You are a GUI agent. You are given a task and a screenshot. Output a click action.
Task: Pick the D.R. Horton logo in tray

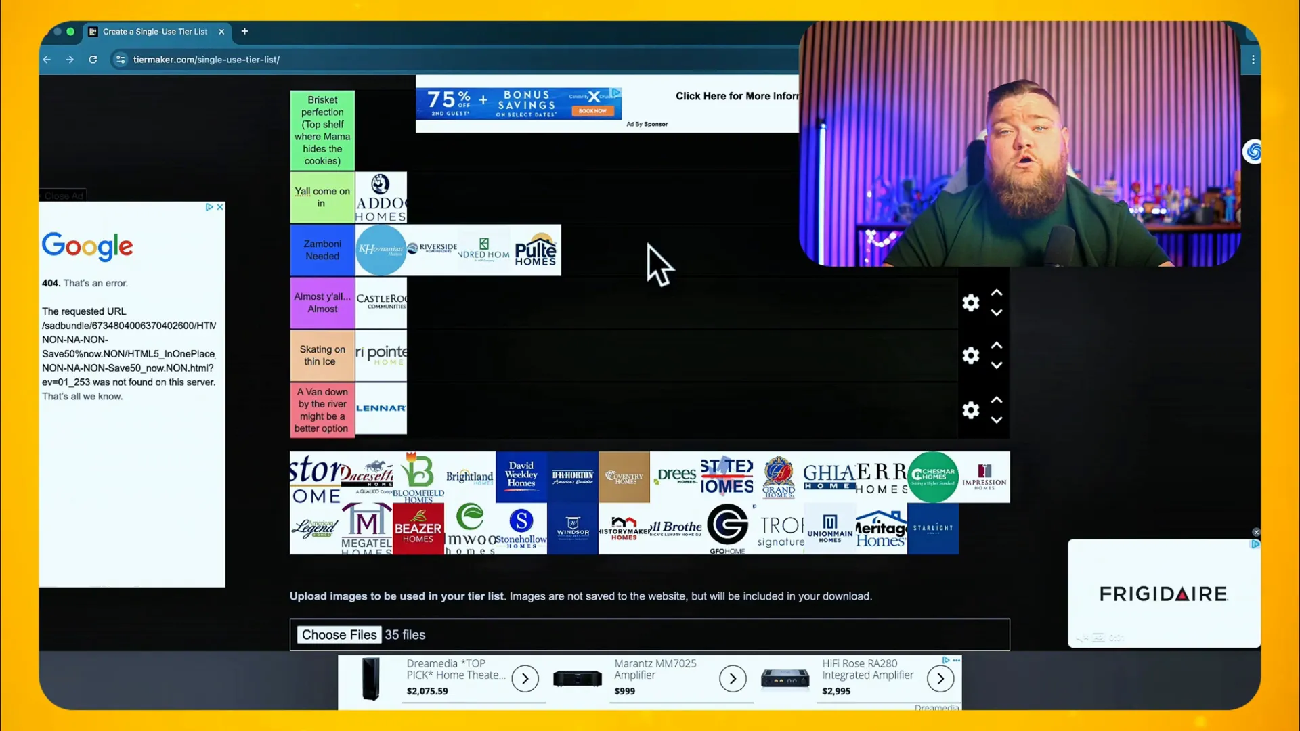pos(573,477)
